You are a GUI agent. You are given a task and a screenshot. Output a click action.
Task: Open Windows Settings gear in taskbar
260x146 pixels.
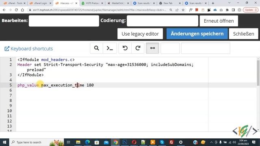coord(181,142)
